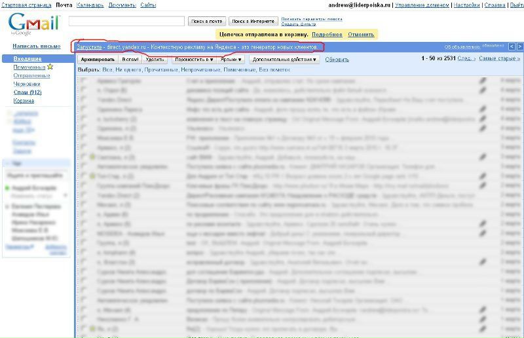Viewport: 524px width, 338px height.
Task: Show the next ad with right arrow
Action: click(520, 47)
